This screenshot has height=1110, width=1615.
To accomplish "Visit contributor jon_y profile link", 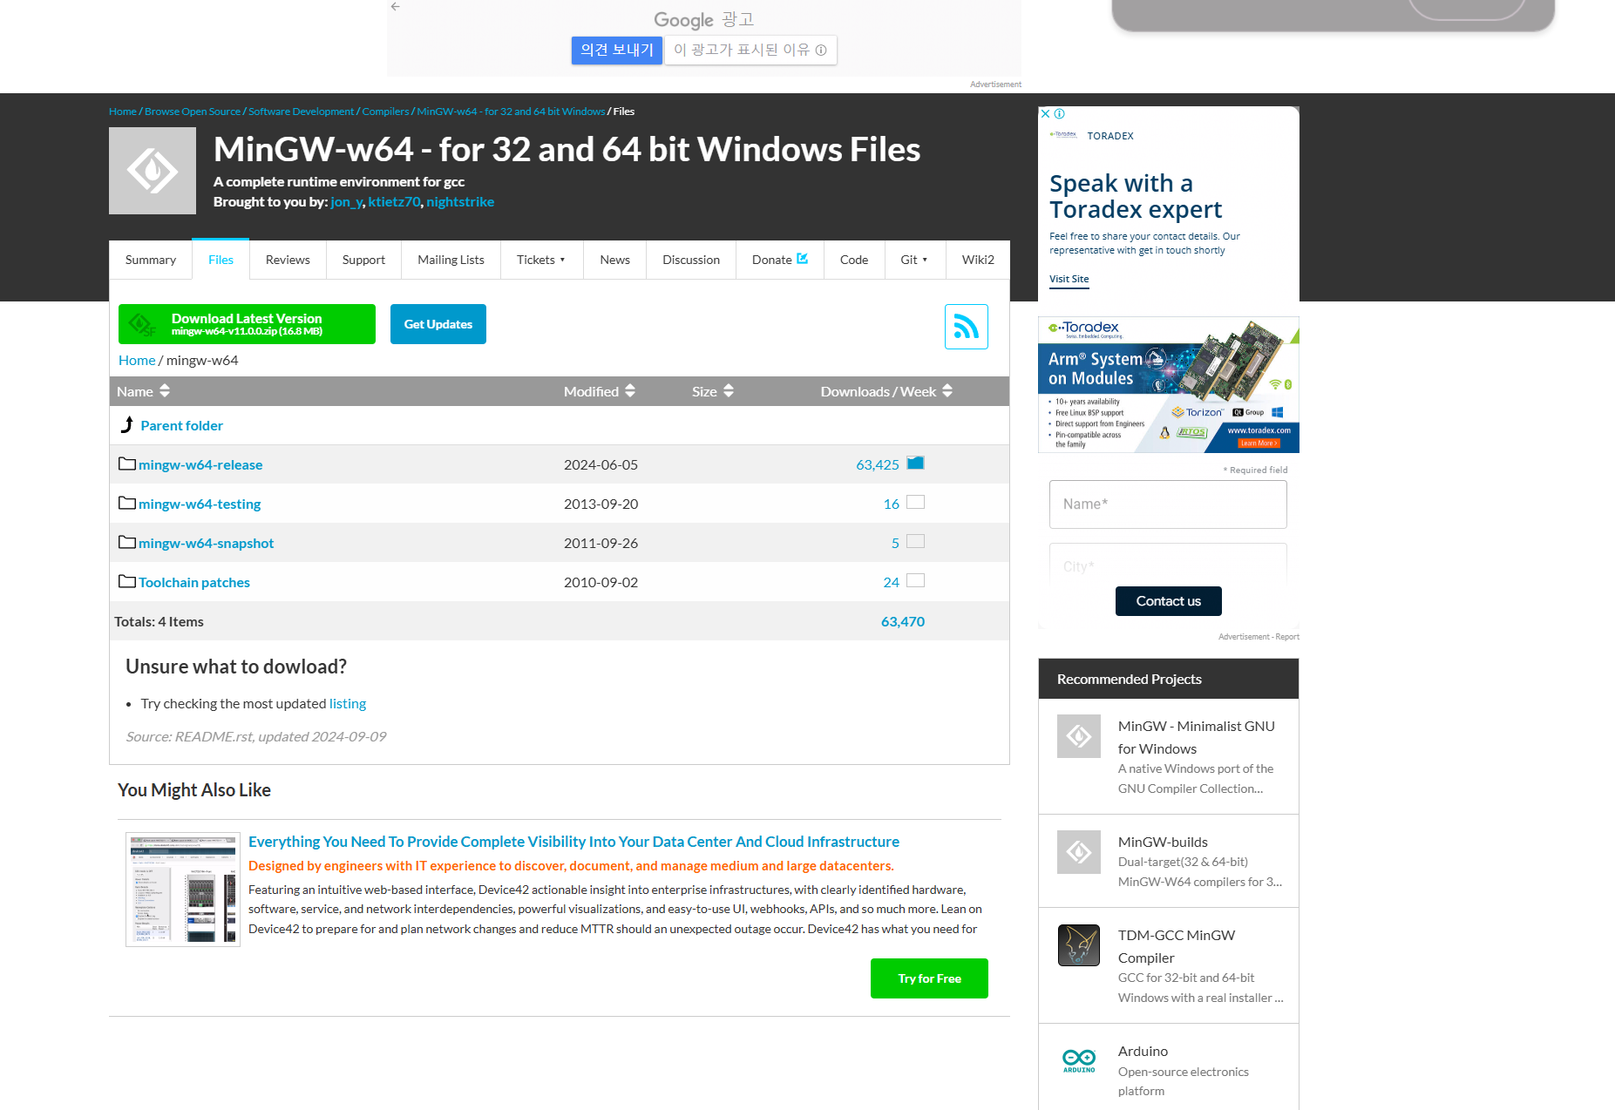I will [346, 201].
